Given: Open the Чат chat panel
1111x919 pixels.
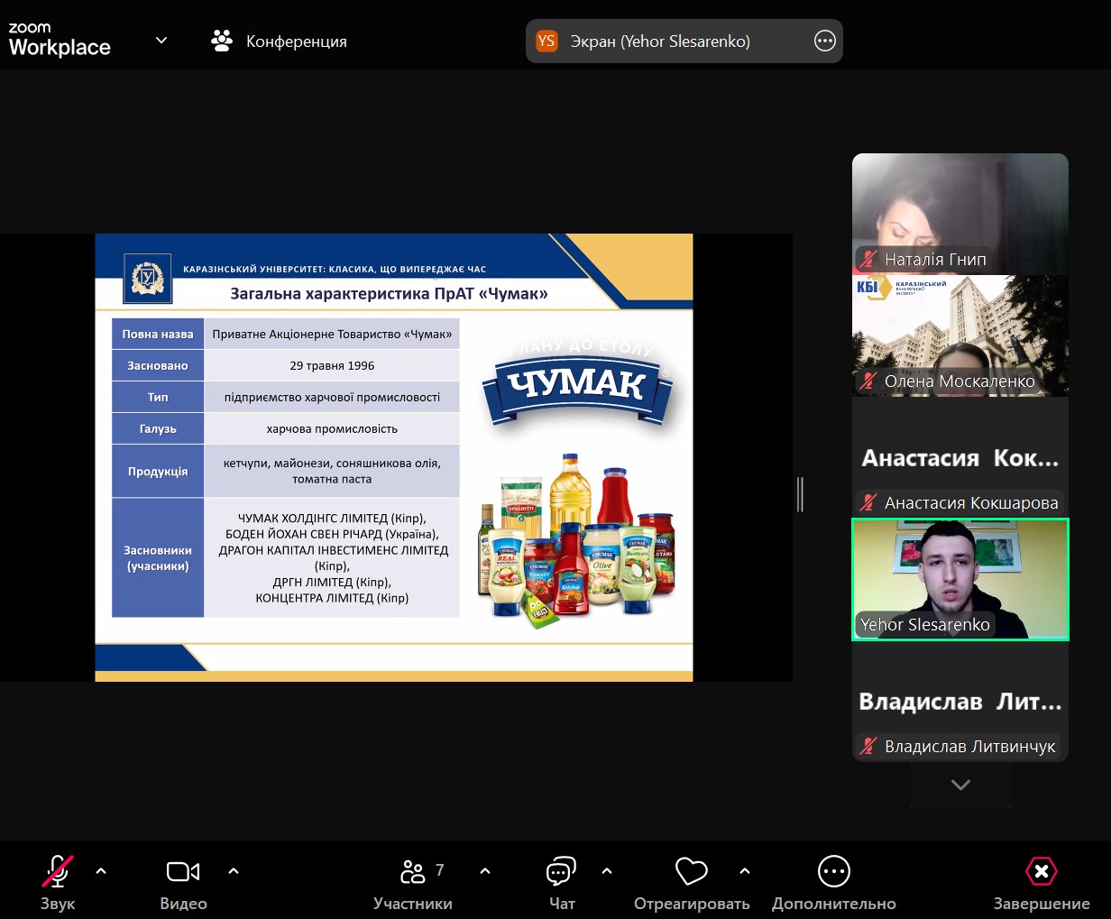Looking at the screenshot, I should pos(561,882).
